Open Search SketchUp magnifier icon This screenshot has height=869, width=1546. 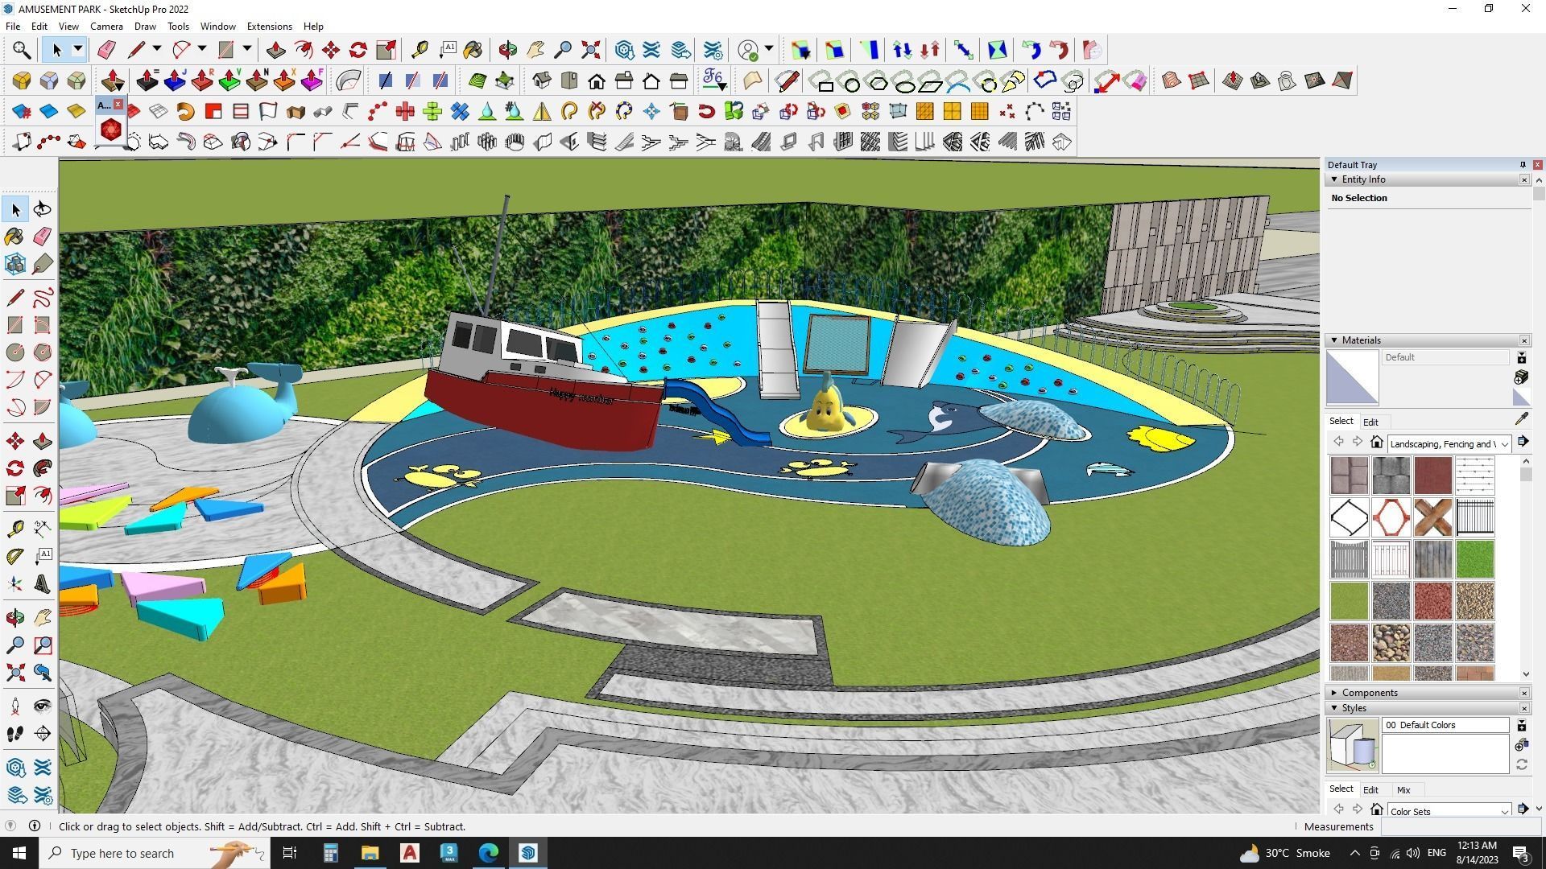tap(22, 50)
